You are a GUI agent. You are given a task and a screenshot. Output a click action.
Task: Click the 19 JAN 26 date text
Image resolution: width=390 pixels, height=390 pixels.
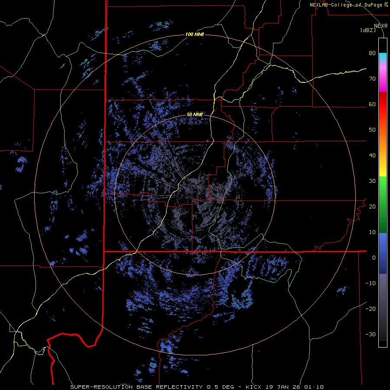pos(283,387)
